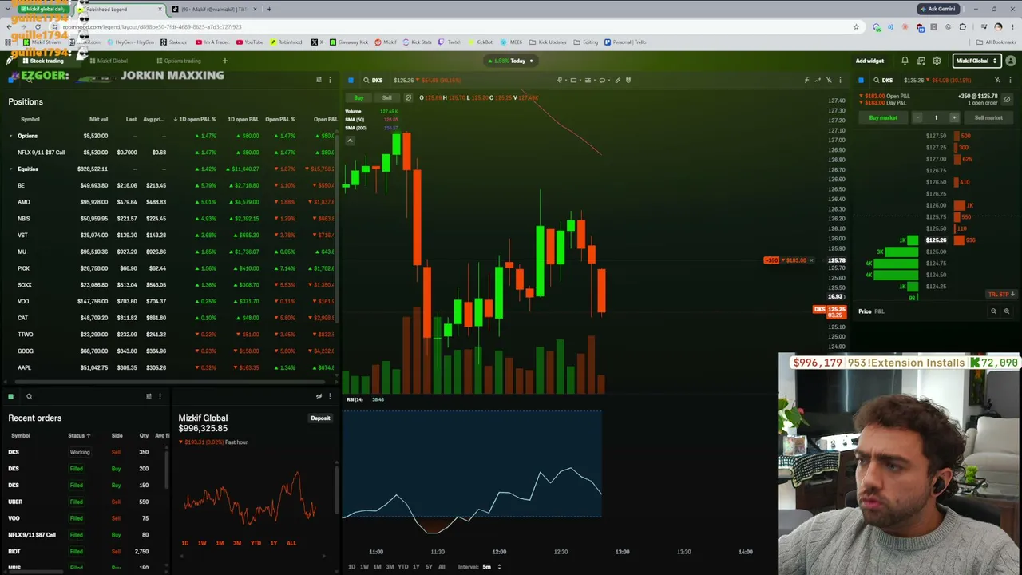Open the account profile avatar

[1010, 61]
